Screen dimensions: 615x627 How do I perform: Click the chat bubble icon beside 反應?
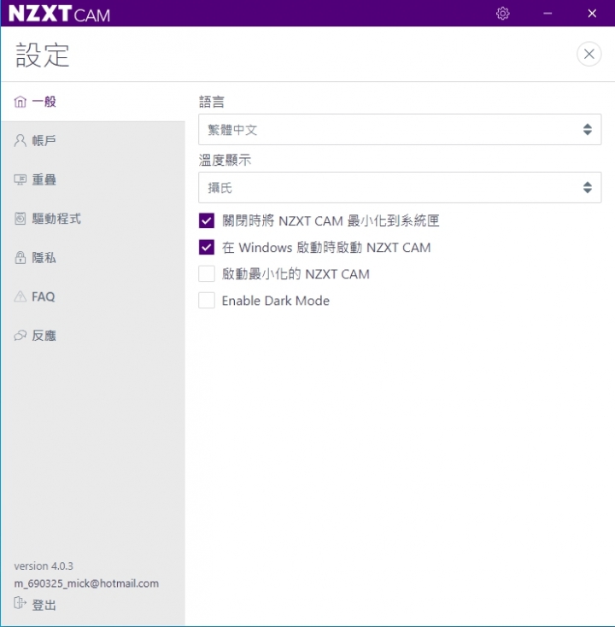(x=20, y=336)
